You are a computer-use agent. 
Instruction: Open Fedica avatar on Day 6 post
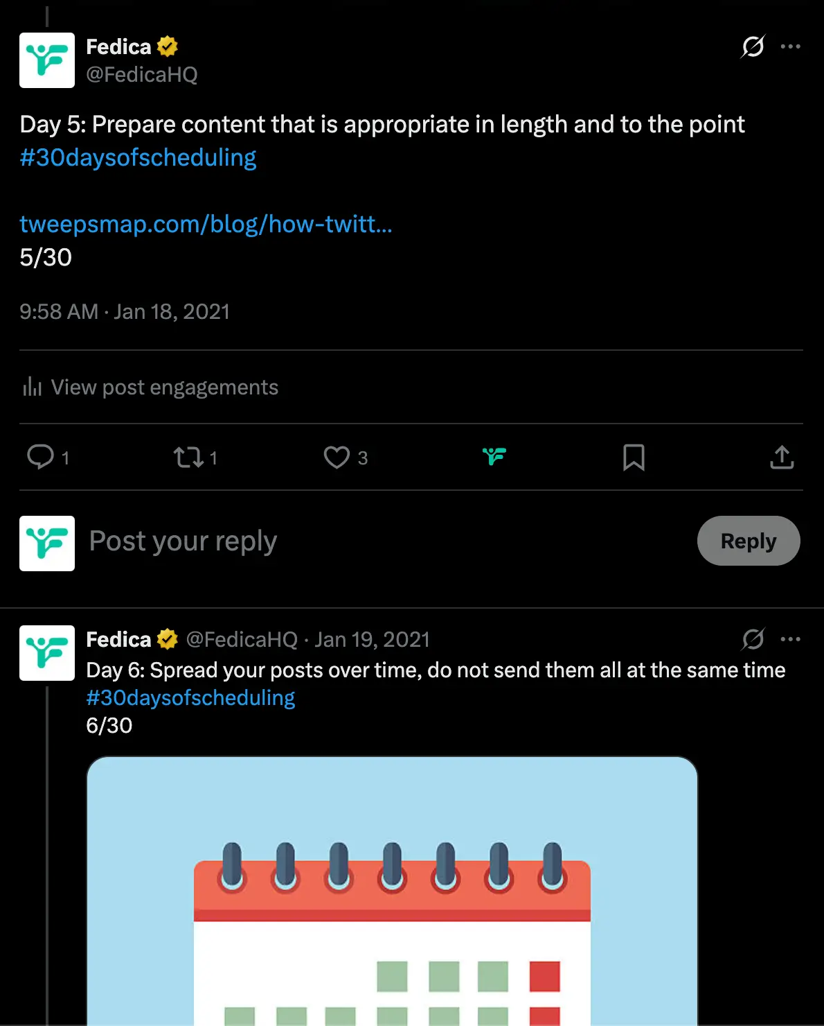[x=47, y=653]
